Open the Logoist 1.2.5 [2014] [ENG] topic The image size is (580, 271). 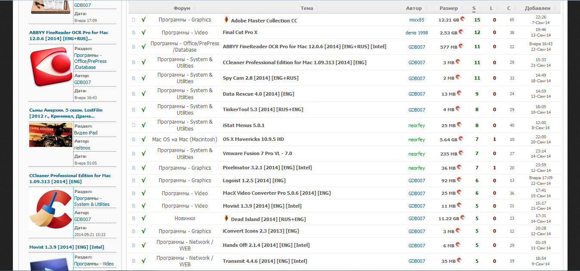[x=254, y=181]
